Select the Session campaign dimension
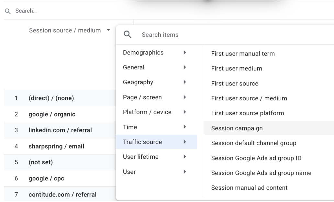 tap(237, 128)
